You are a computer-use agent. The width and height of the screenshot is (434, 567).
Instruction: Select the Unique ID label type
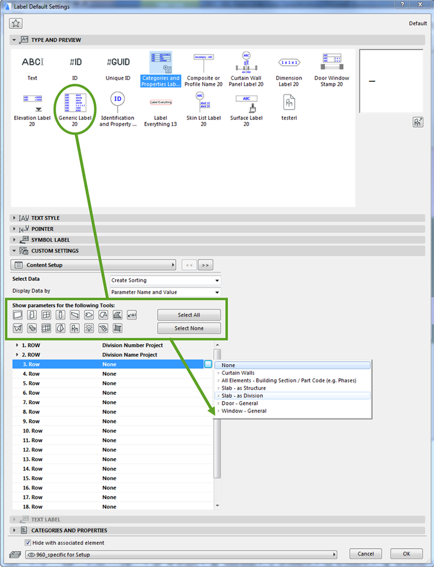pyautogui.click(x=118, y=68)
